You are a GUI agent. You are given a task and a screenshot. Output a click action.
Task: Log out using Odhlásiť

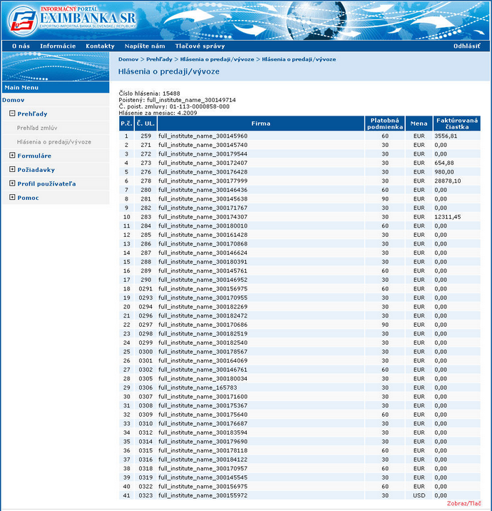[466, 46]
